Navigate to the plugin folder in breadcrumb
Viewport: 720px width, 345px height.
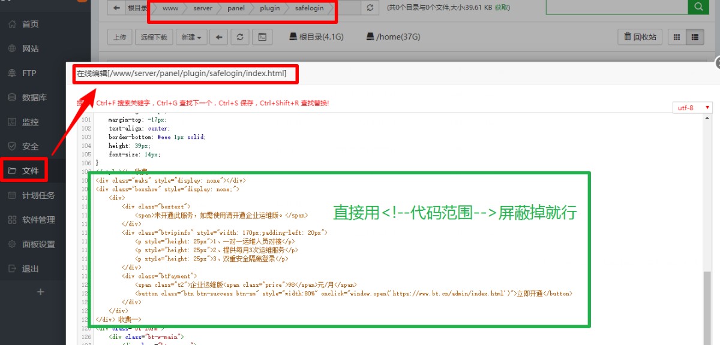pos(269,8)
